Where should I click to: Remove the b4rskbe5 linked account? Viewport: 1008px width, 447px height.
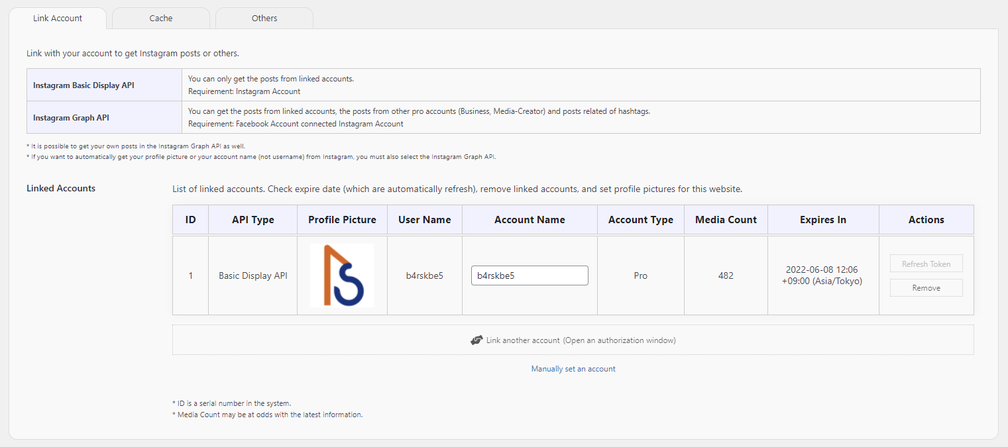tap(926, 288)
